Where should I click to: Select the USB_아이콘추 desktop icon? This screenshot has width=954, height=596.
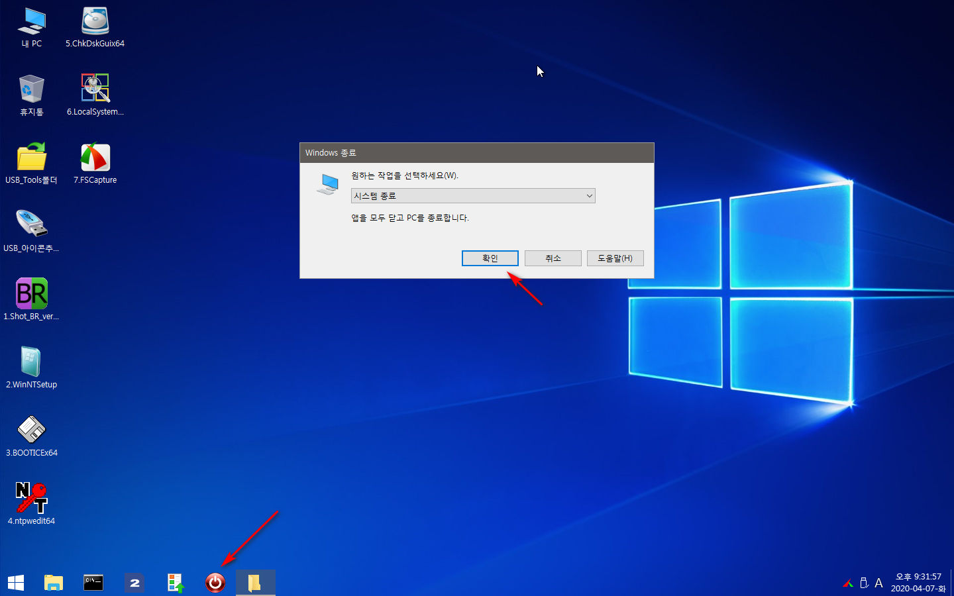point(32,232)
